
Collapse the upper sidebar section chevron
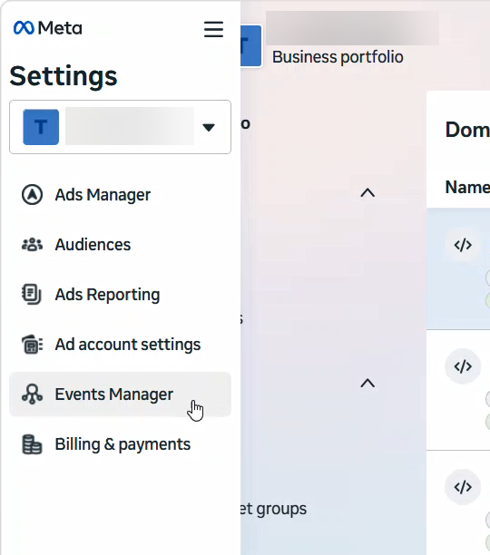[x=367, y=193]
